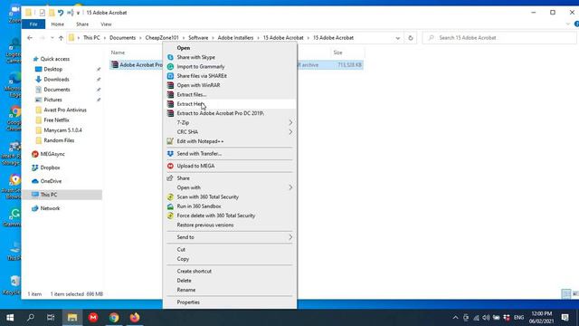Click bold Open at top of context menu

tap(230, 48)
